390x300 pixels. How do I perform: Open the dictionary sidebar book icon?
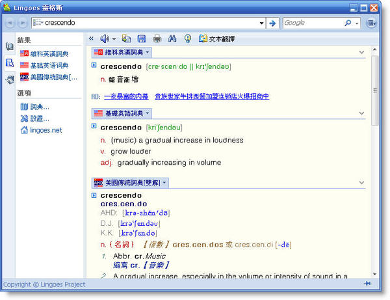pyautogui.click(x=10, y=46)
